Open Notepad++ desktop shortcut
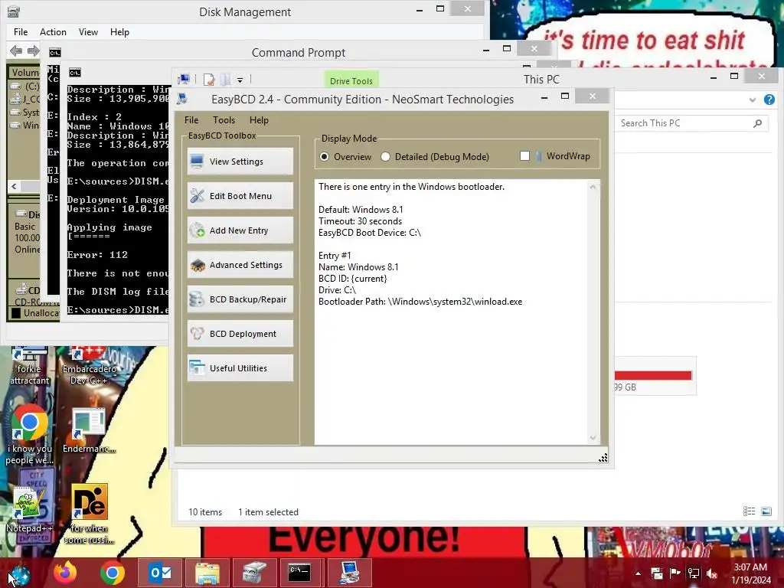Screen dimensions: 784x588 [x=30, y=509]
